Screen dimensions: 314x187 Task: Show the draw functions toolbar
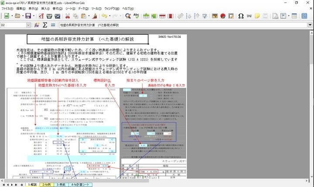(x=304, y=16)
